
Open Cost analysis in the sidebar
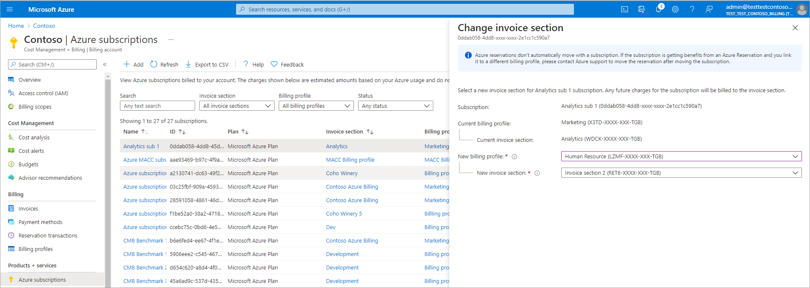click(x=34, y=137)
